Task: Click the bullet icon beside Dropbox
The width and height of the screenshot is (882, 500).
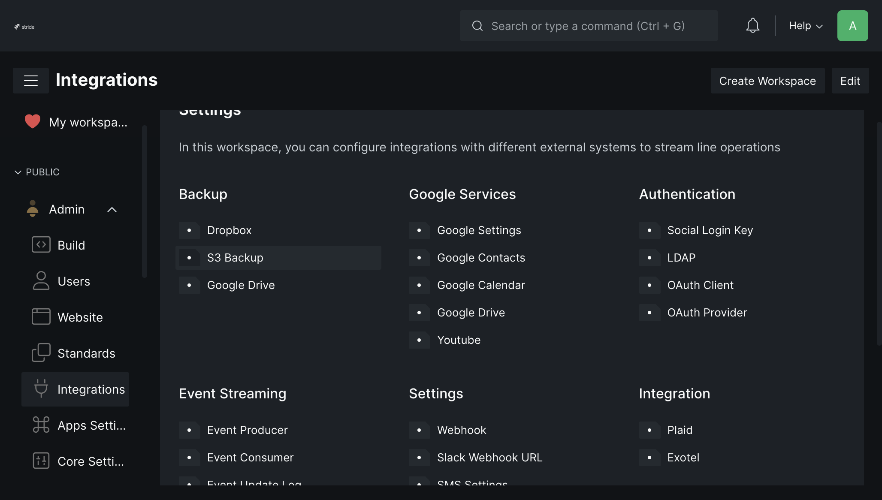Action: pyautogui.click(x=189, y=230)
